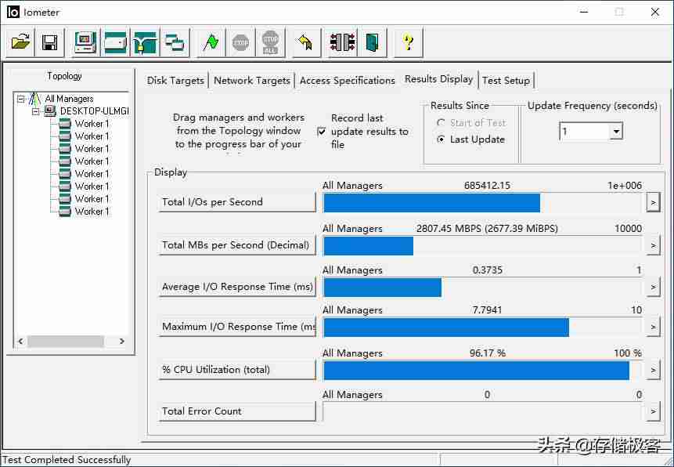Click Test Completed Successfully status text
Screen dimensions: 674x467
(x=67, y=460)
